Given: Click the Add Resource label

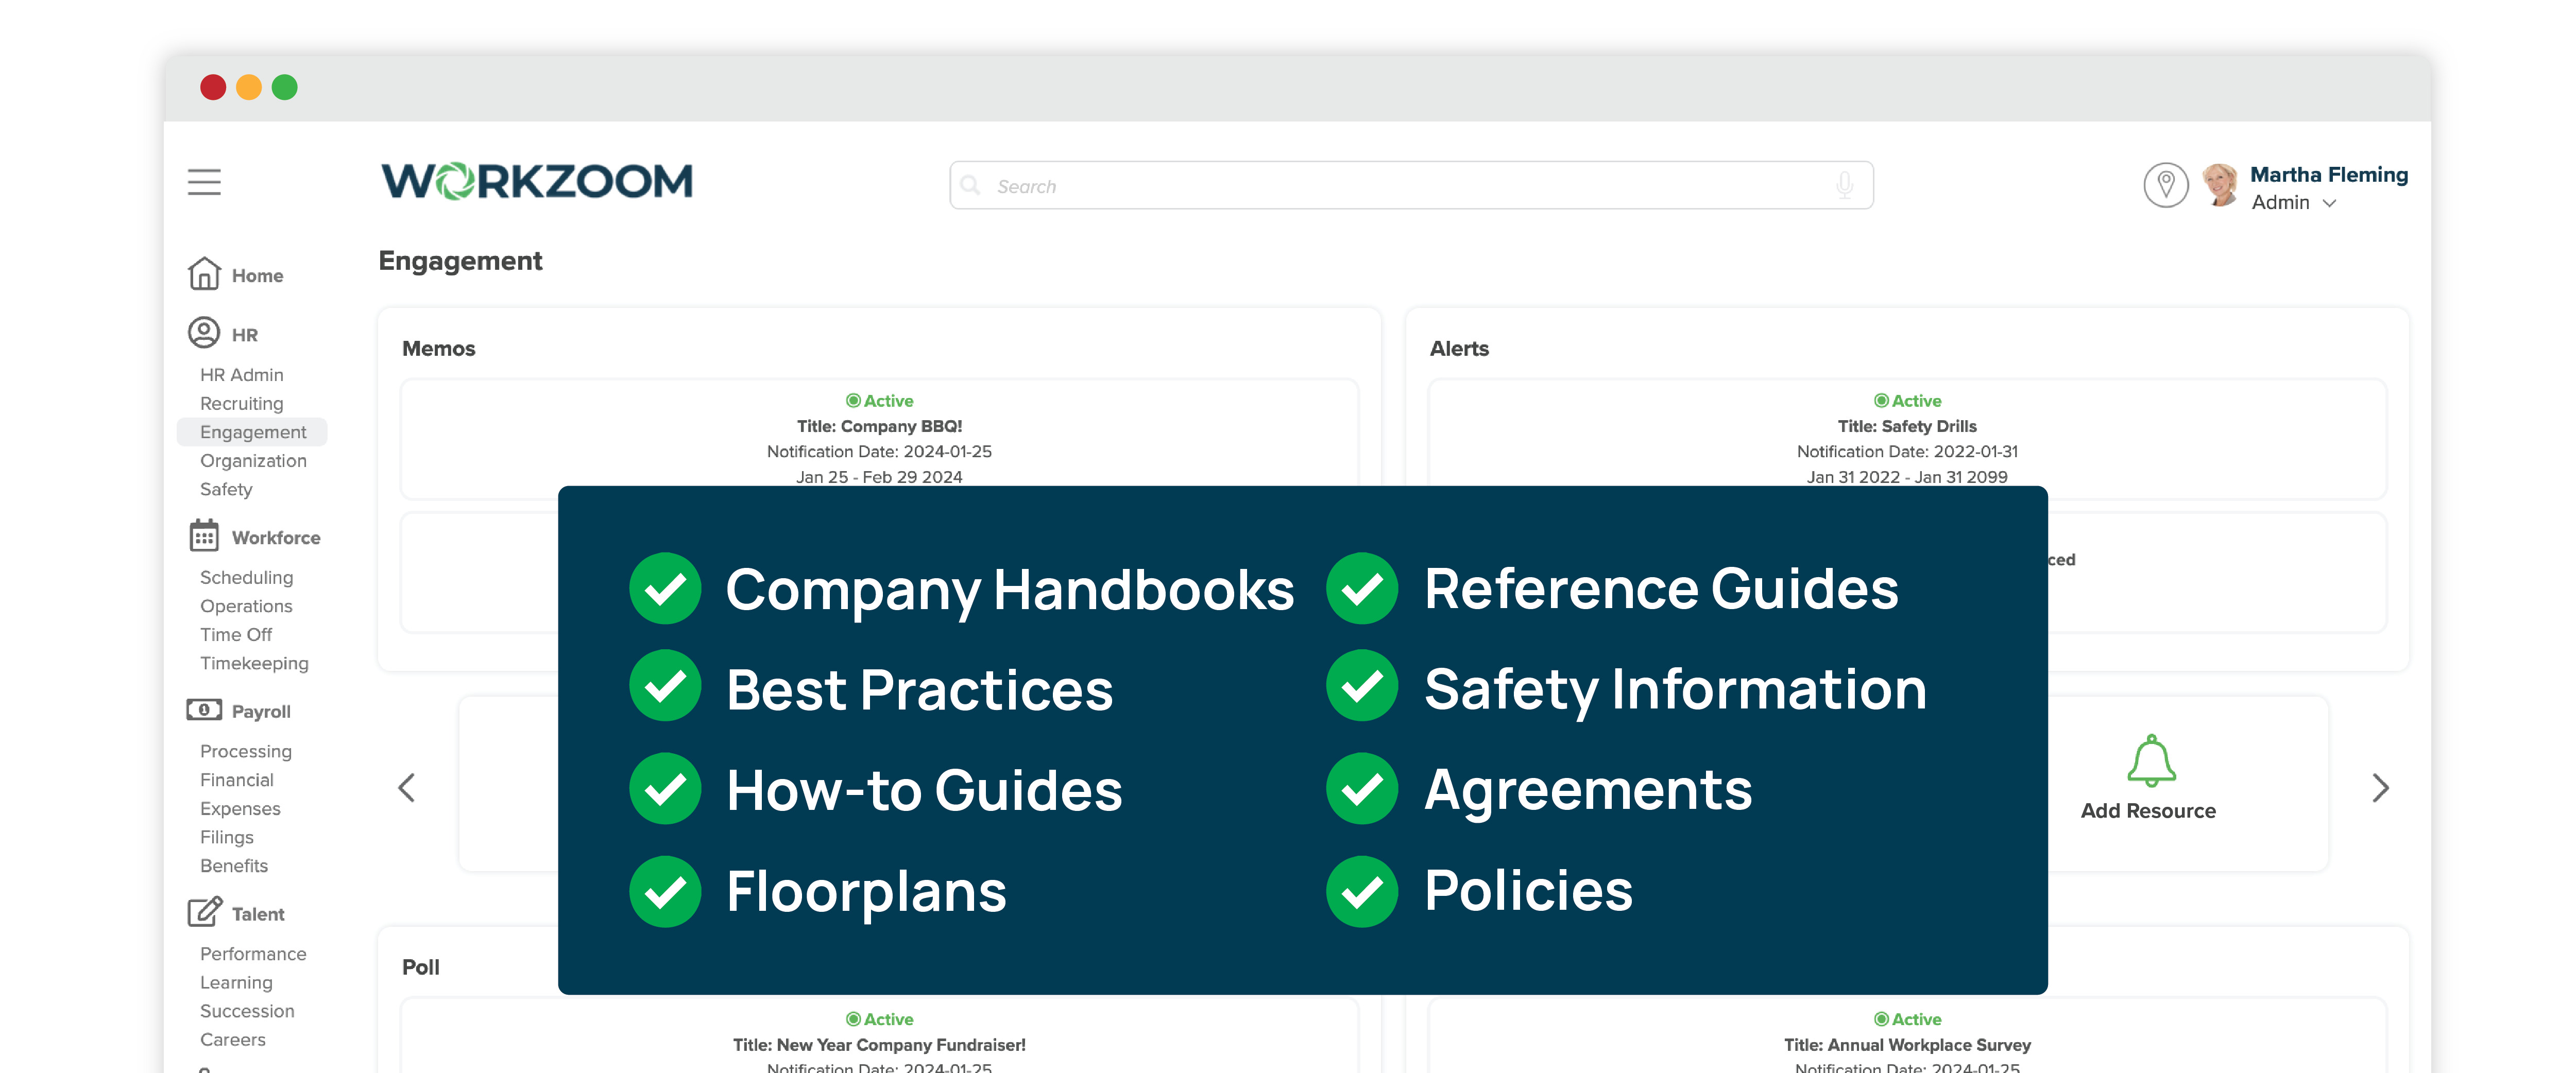Looking at the screenshot, I should pyautogui.click(x=2148, y=811).
